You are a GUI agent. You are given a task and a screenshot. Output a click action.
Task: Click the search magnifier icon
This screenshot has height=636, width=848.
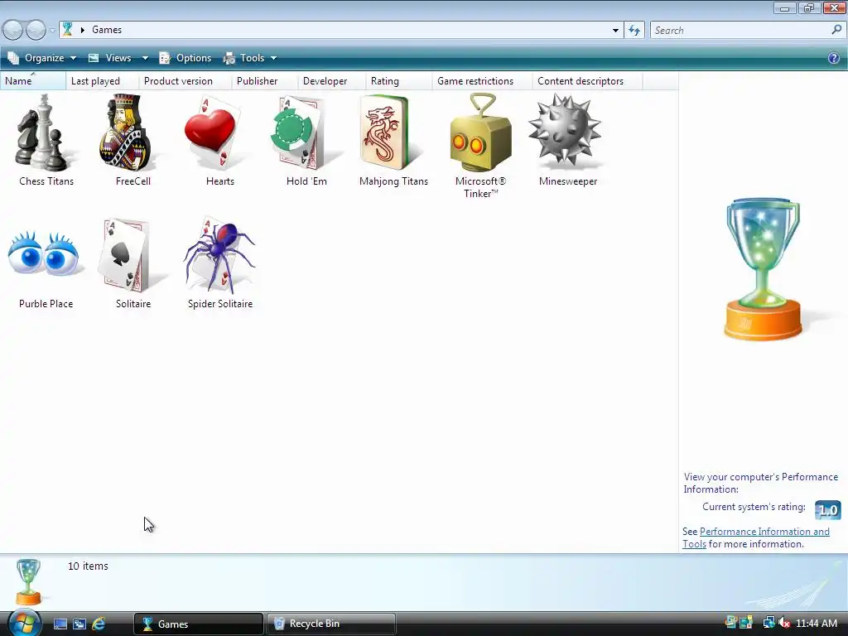click(836, 30)
